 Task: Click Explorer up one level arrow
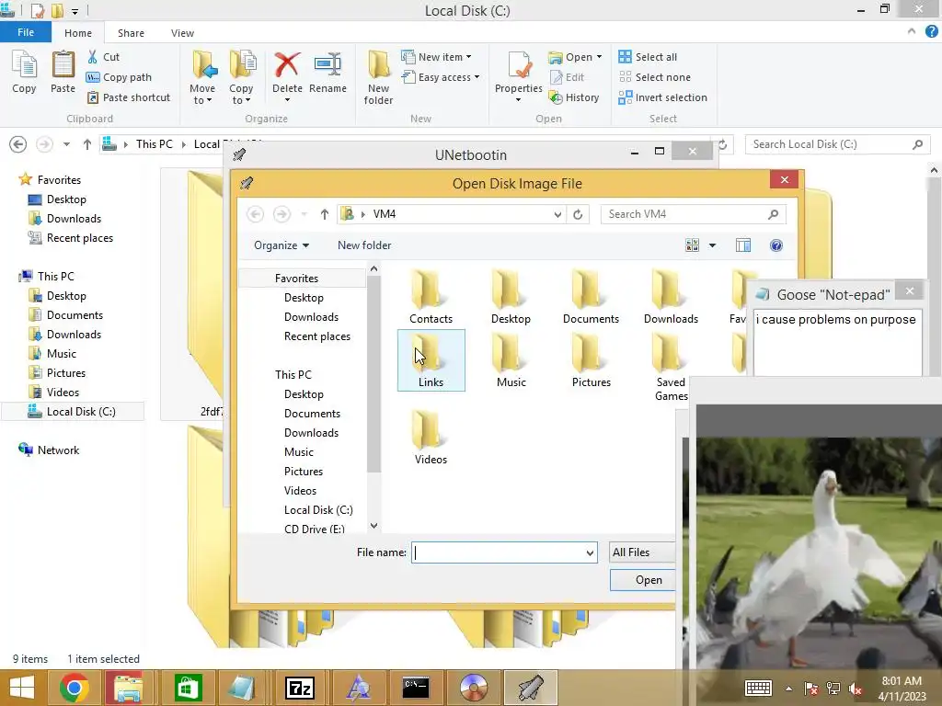87,144
